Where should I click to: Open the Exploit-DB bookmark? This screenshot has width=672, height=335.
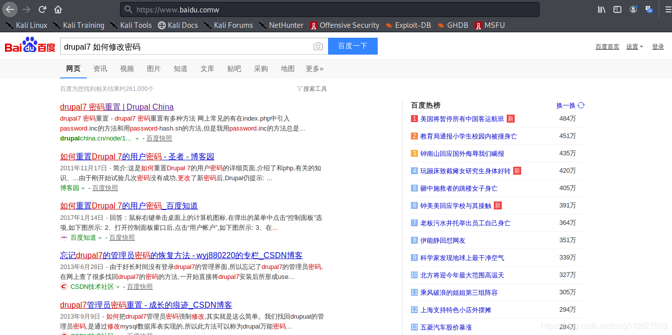coord(408,25)
